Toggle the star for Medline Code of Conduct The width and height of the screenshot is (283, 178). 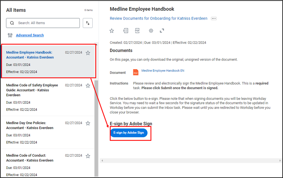(88, 156)
